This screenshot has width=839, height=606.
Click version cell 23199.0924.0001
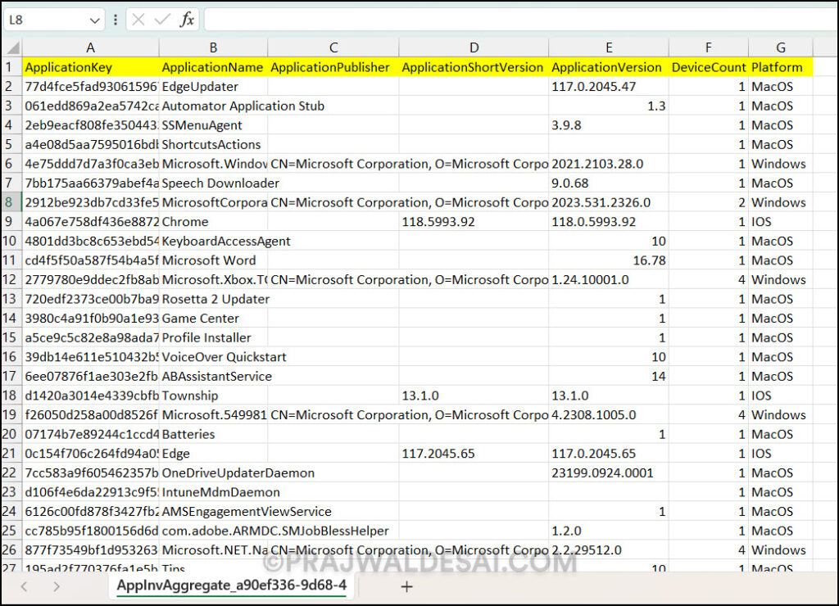pyautogui.click(x=609, y=473)
